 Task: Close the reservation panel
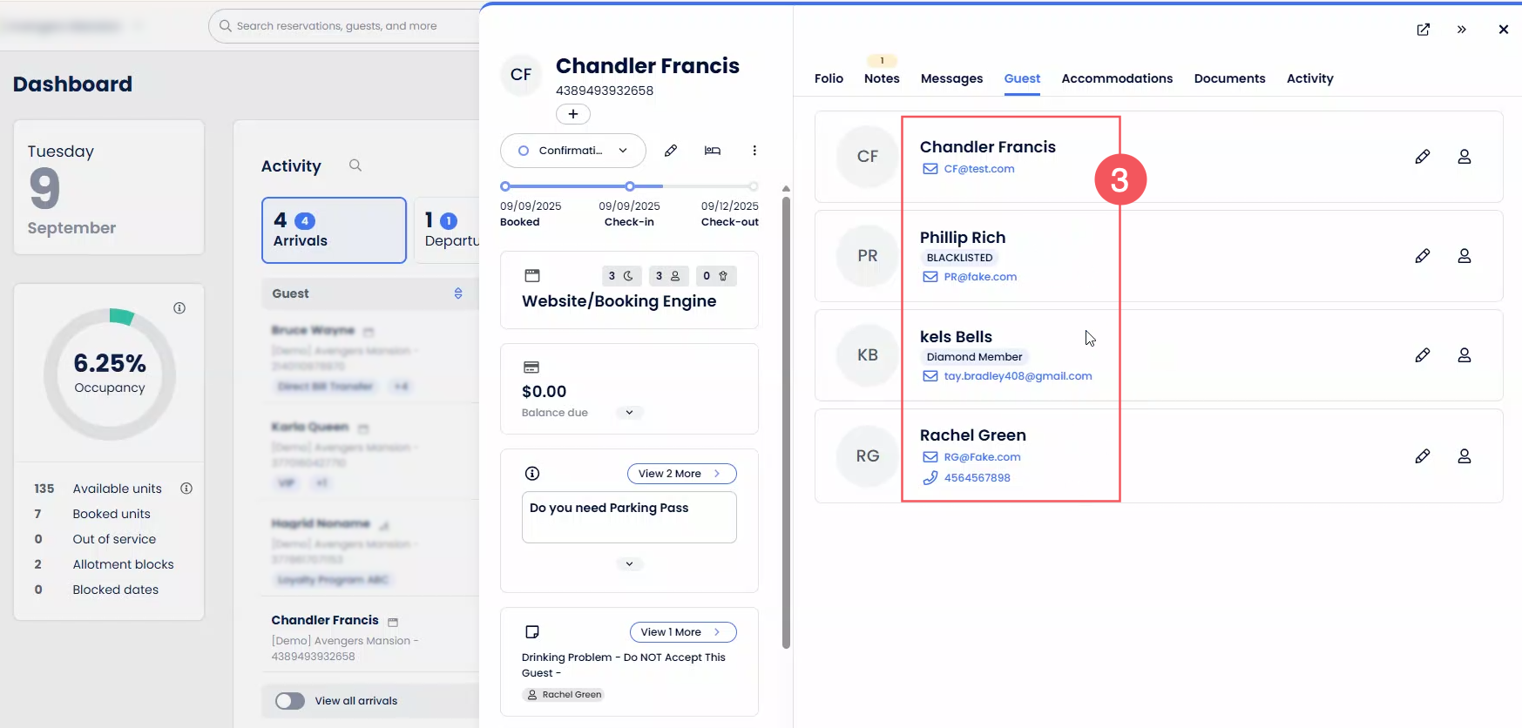pos(1504,30)
